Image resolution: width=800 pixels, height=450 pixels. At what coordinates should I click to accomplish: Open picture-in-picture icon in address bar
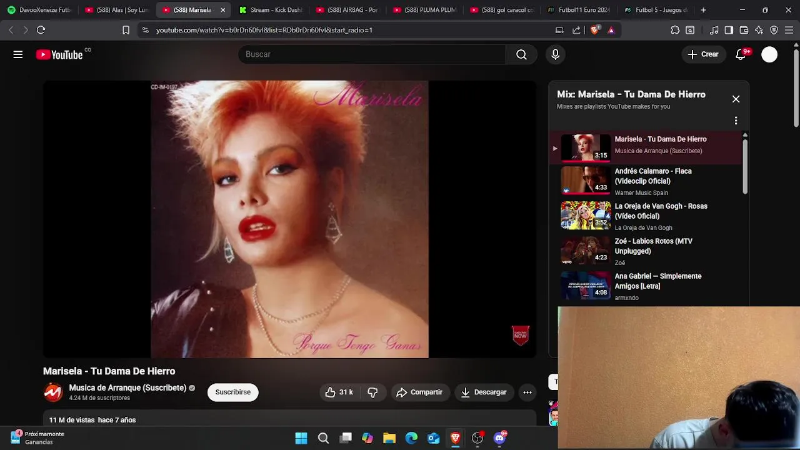pos(559,30)
